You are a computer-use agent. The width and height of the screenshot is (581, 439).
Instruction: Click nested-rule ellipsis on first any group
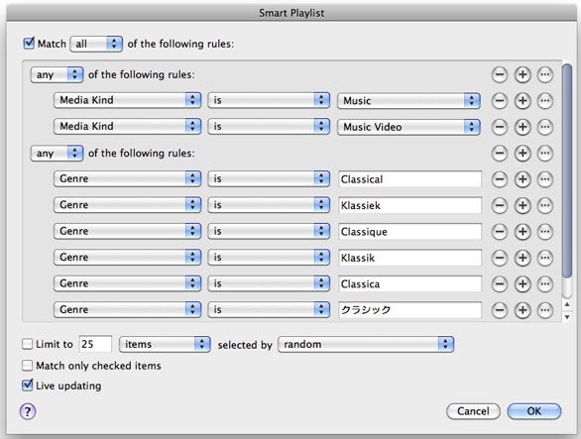(544, 75)
